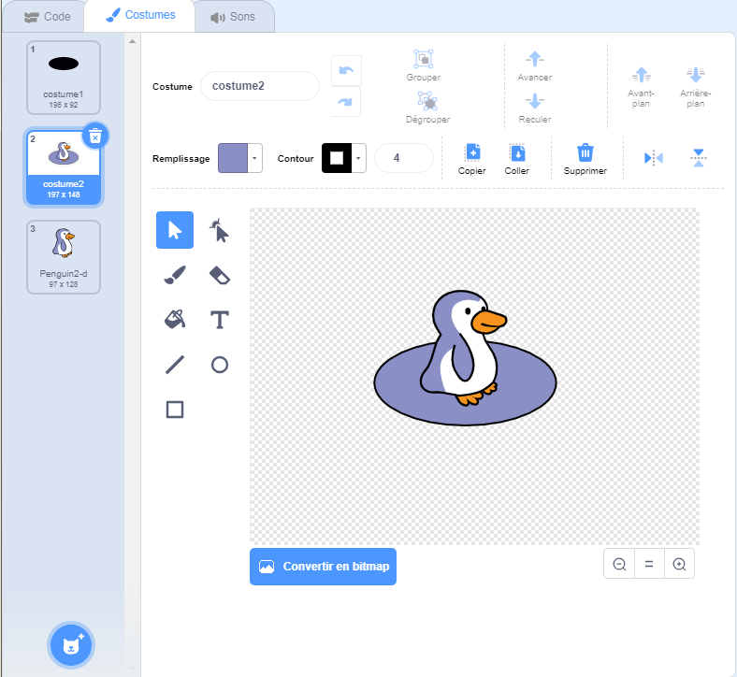Image resolution: width=737 pixels, height=677 pixels.
Task: Select the Line tool
Action: (175, 365)
